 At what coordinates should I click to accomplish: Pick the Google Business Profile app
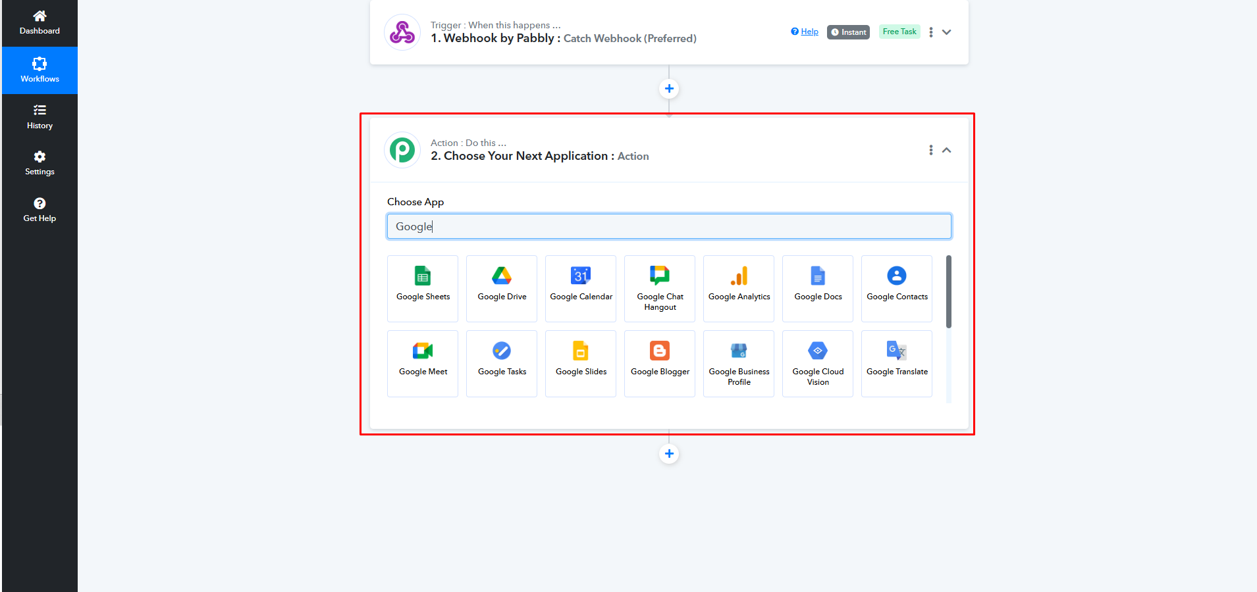coord(739,364)
